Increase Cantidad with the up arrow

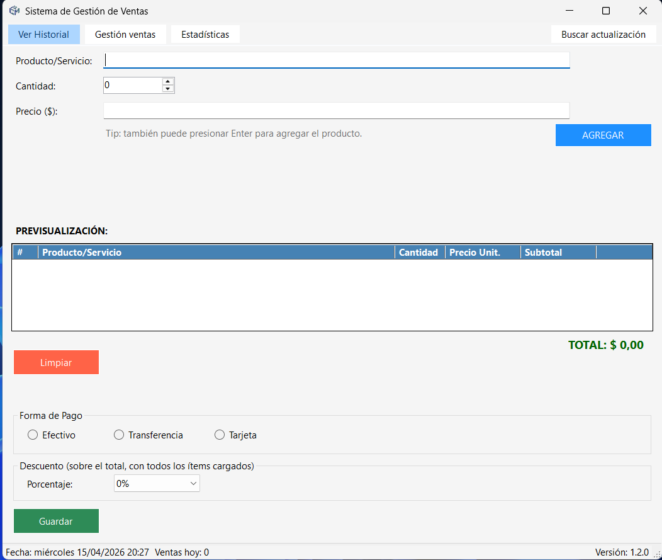168,81
